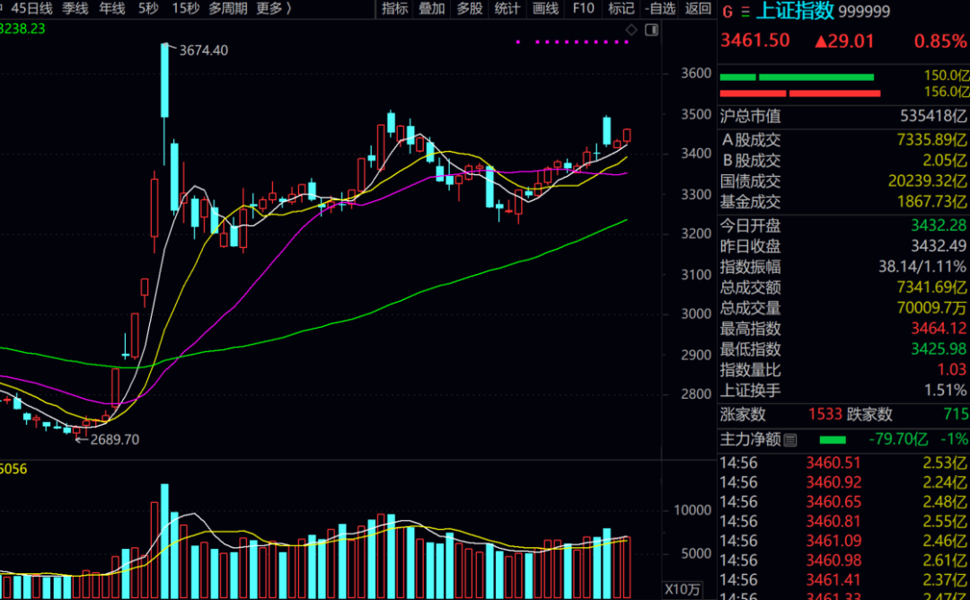Click the 2689.70 low price label
The height and width of the screenshot is (600, 970).
coord(114,440)
